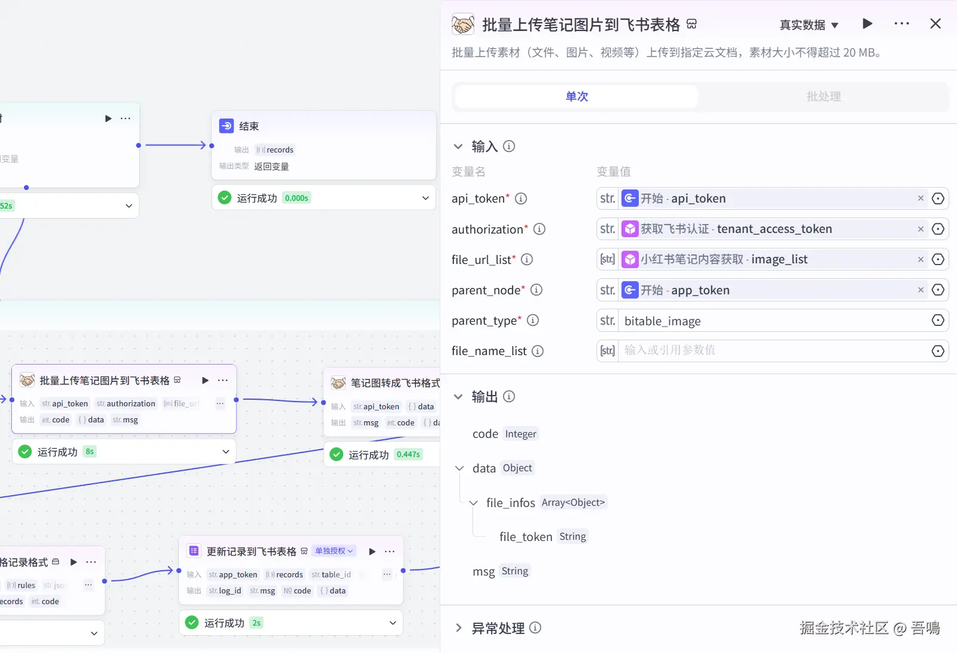Show info for file_url_list parameter
This screenshot has width=957, height=653.
527,260
